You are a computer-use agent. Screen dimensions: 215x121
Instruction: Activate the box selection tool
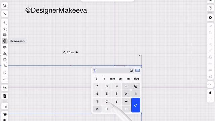5,106
